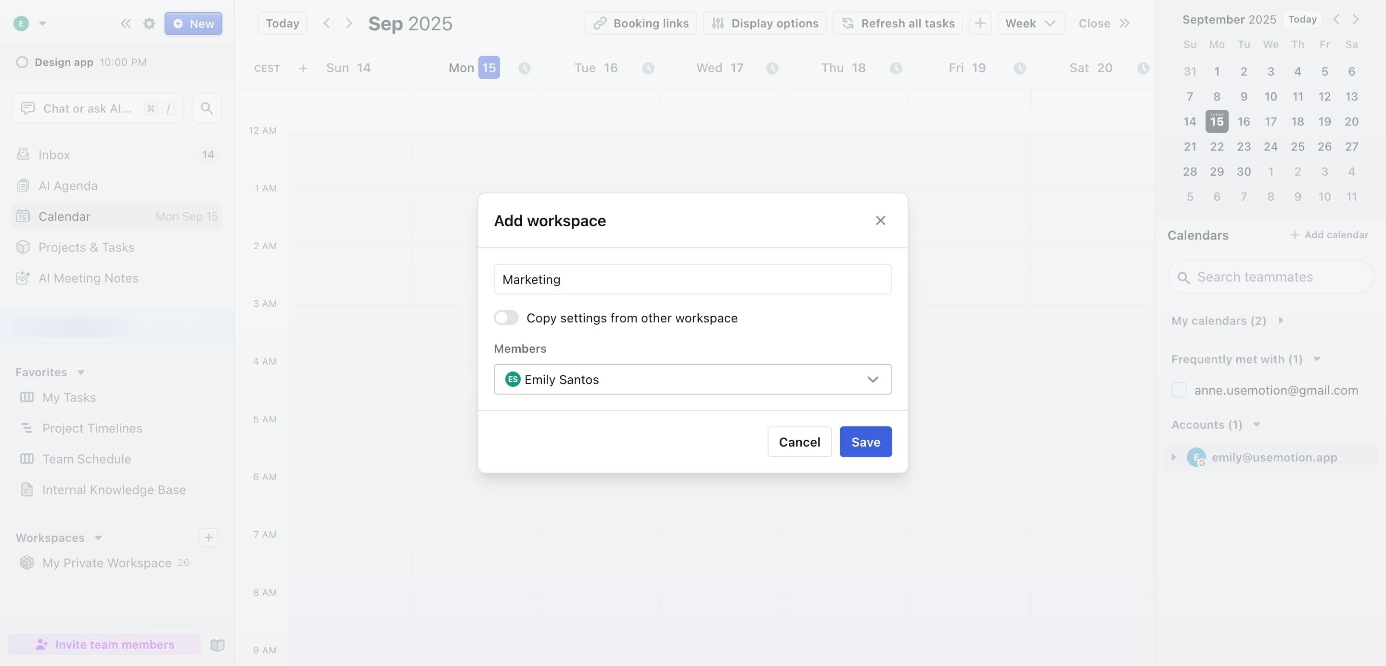Go to next month in mini calendar

pyautogui.click(x=1356, y=19)
